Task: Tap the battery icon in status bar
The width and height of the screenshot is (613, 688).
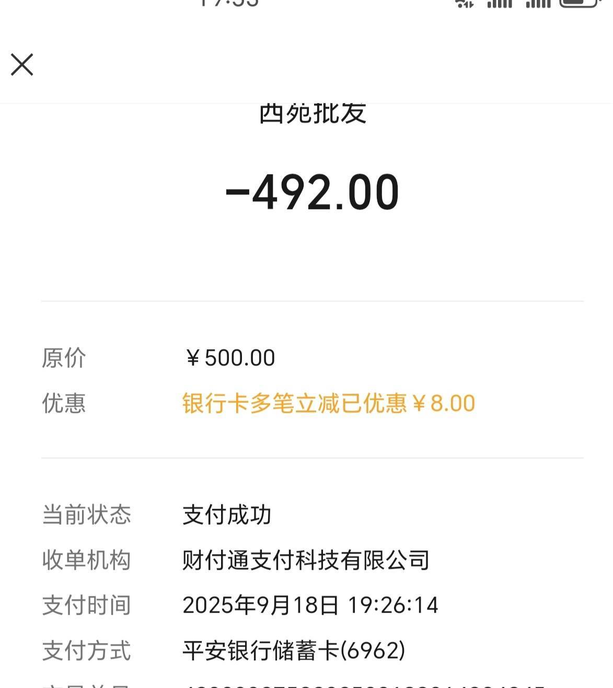Action: pos(579,3)
